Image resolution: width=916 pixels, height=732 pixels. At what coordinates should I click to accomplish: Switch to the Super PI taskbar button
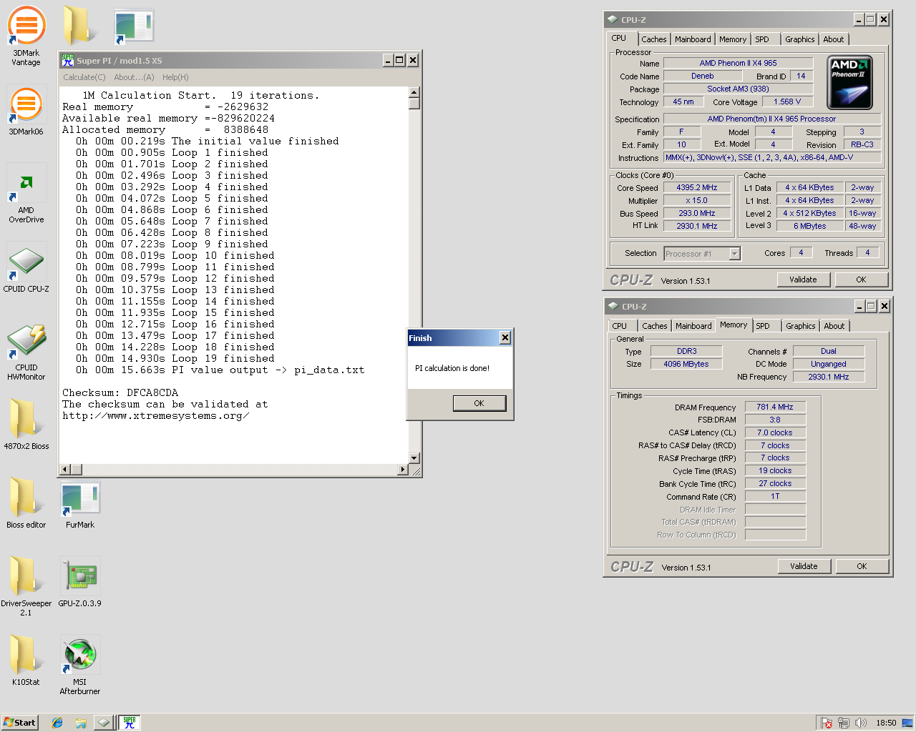pos(130,723)
